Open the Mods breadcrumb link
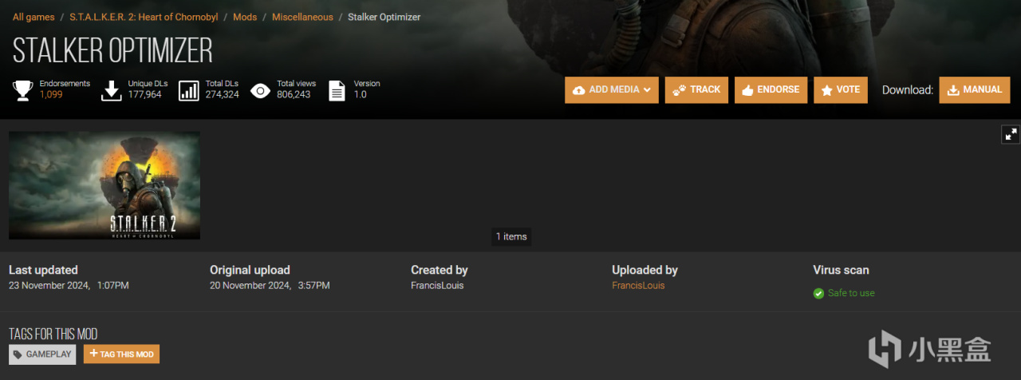Screen dimensions: 1021x380 (x=245, y=17)
